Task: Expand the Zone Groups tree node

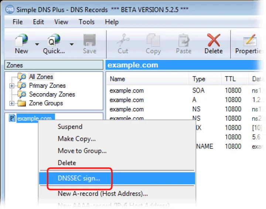Action: pos(12,104)
